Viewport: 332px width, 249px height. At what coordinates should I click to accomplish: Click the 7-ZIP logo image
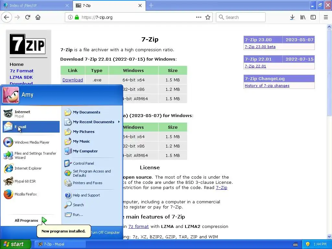click(x=28, y=44)
